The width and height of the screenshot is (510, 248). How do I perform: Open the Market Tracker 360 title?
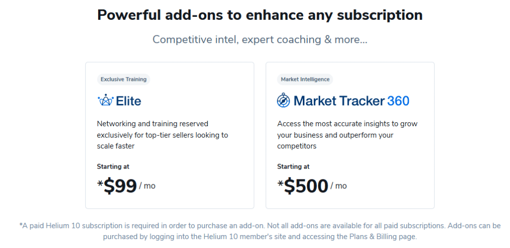[x=339, y=101]
